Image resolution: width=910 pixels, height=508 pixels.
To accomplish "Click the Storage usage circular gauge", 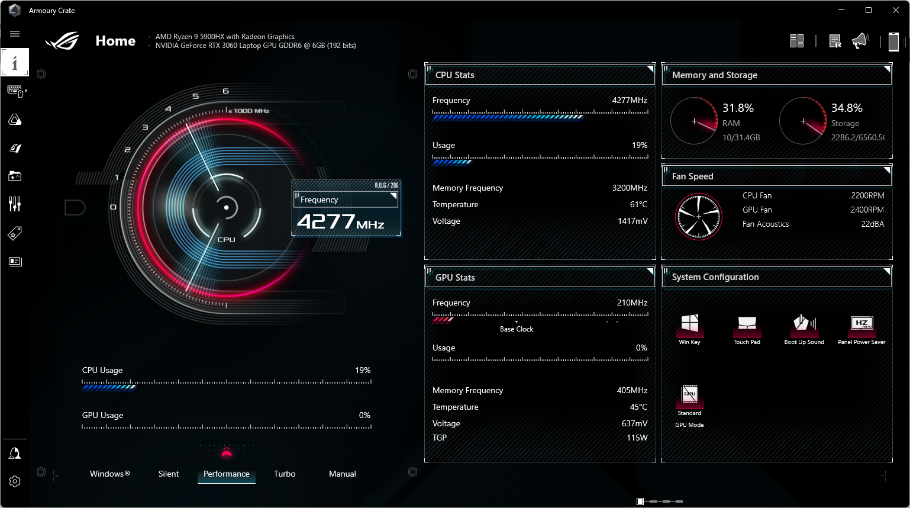I will tap(803, 121).
